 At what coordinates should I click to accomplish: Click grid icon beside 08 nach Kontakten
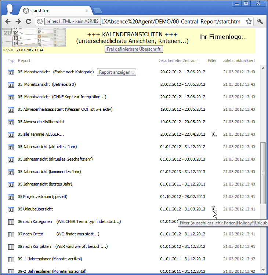click(x=11, y=247)
